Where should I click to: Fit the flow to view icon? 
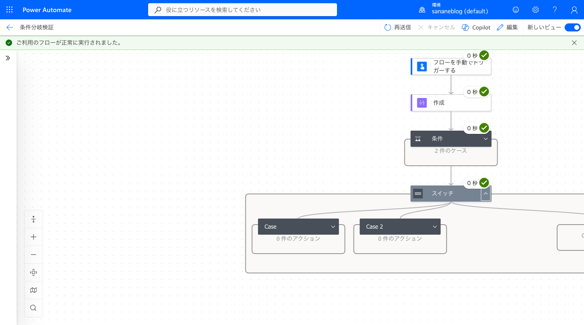point(33,273)
